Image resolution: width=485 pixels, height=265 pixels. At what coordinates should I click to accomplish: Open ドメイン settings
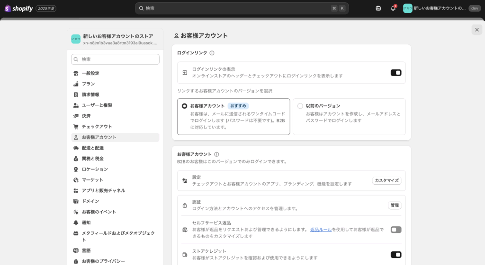point(115,201)
